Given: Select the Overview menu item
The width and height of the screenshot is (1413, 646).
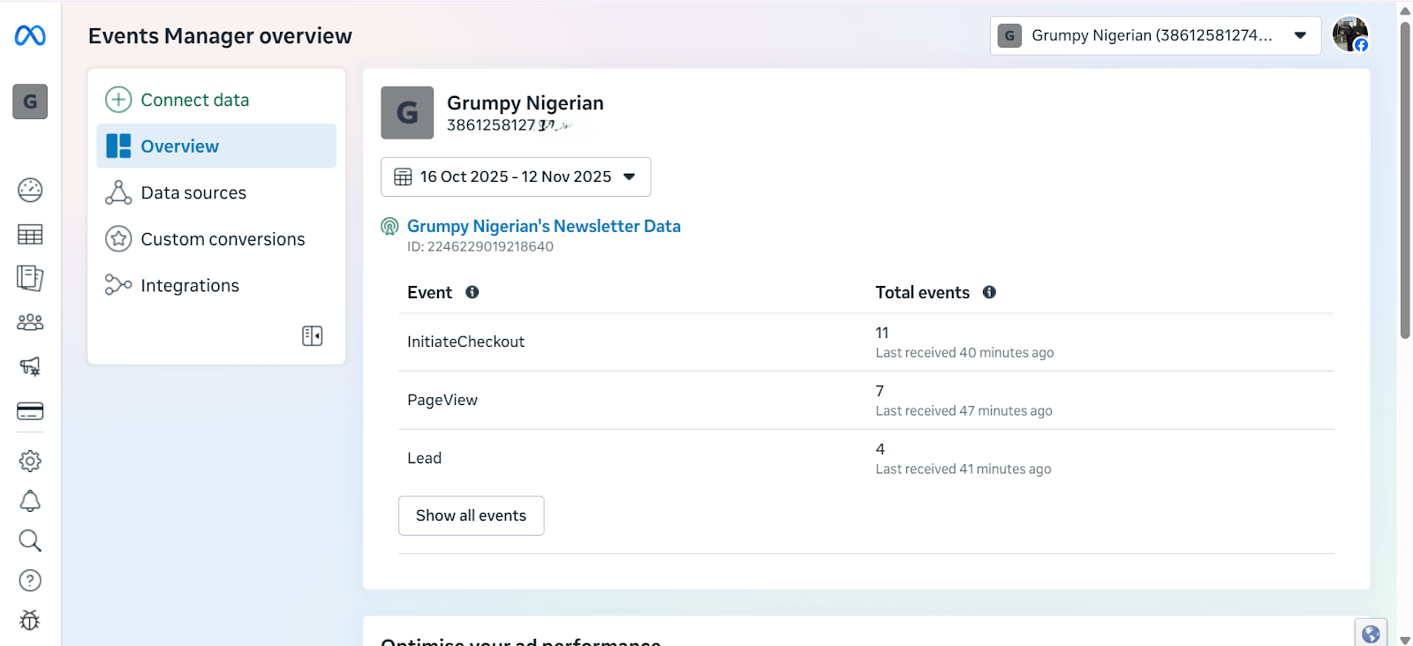Looking at the screenshot, I should pos(216,146).
